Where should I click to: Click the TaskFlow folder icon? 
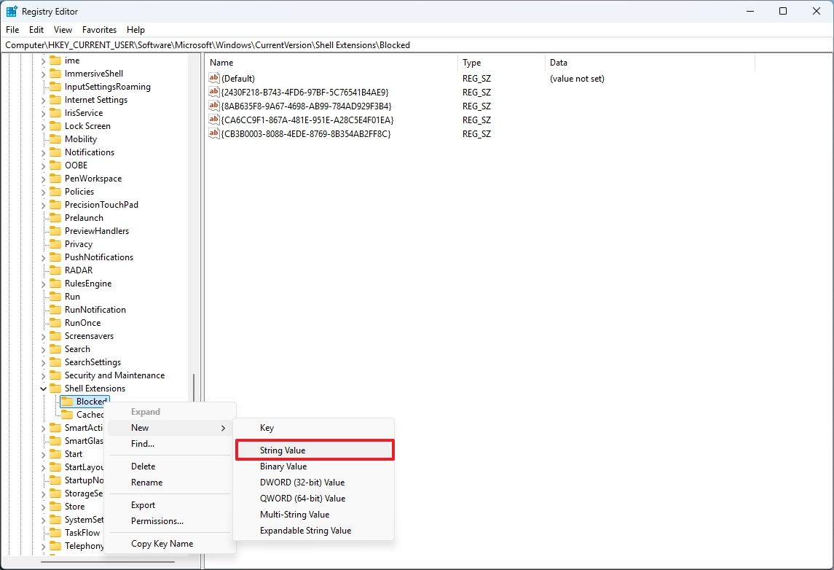click(55, 532)
